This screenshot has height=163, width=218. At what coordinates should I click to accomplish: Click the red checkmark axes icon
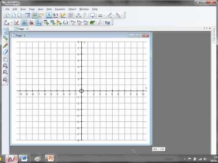[x=17, y=23]
